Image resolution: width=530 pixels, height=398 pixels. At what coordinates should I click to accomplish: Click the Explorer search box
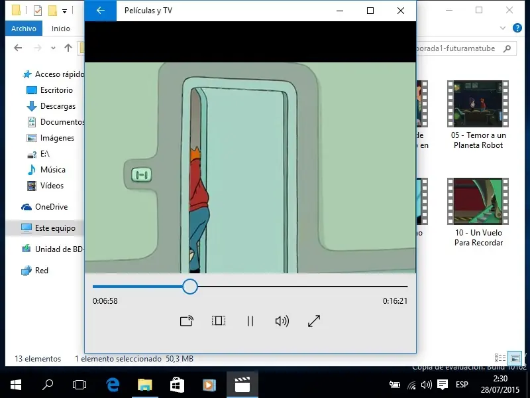(466, 48)
